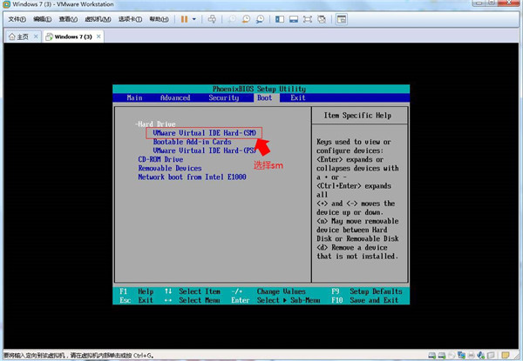Open the 虚拟机(M) menu
Viewport: 523px width, 361px height.
pyautogui.click(x=98, y=19)
